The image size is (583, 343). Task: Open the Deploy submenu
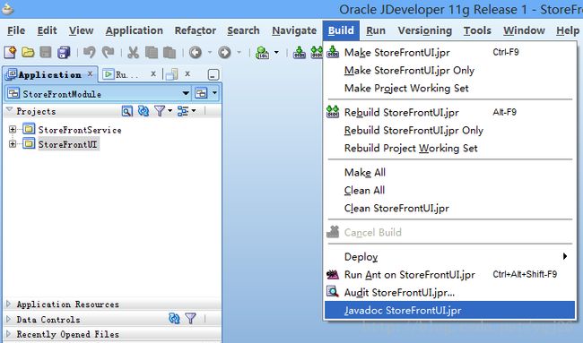click(449, 257)
